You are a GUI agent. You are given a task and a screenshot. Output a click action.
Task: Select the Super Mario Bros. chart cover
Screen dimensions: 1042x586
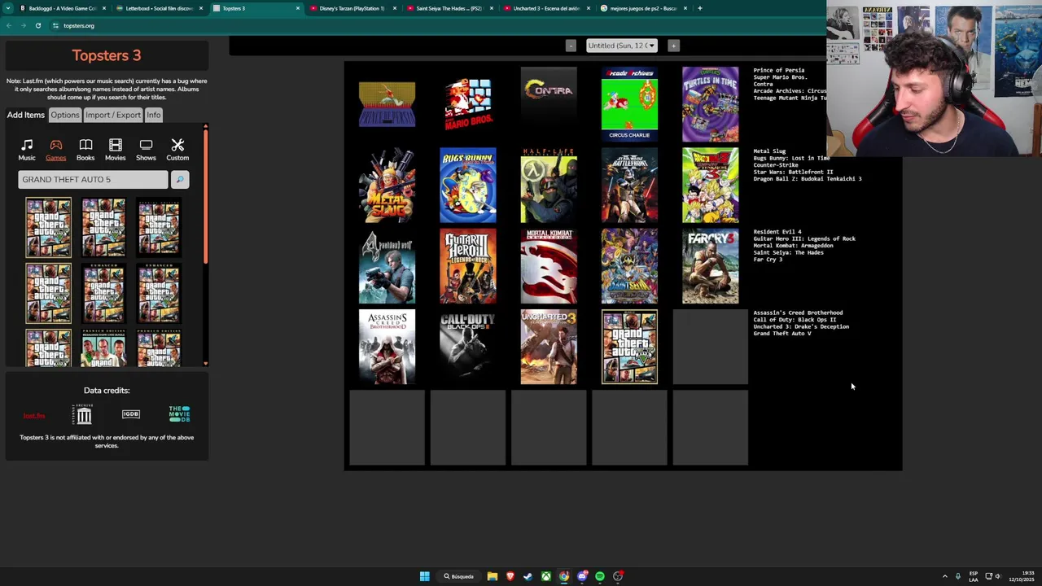click(x=468, y=104)
